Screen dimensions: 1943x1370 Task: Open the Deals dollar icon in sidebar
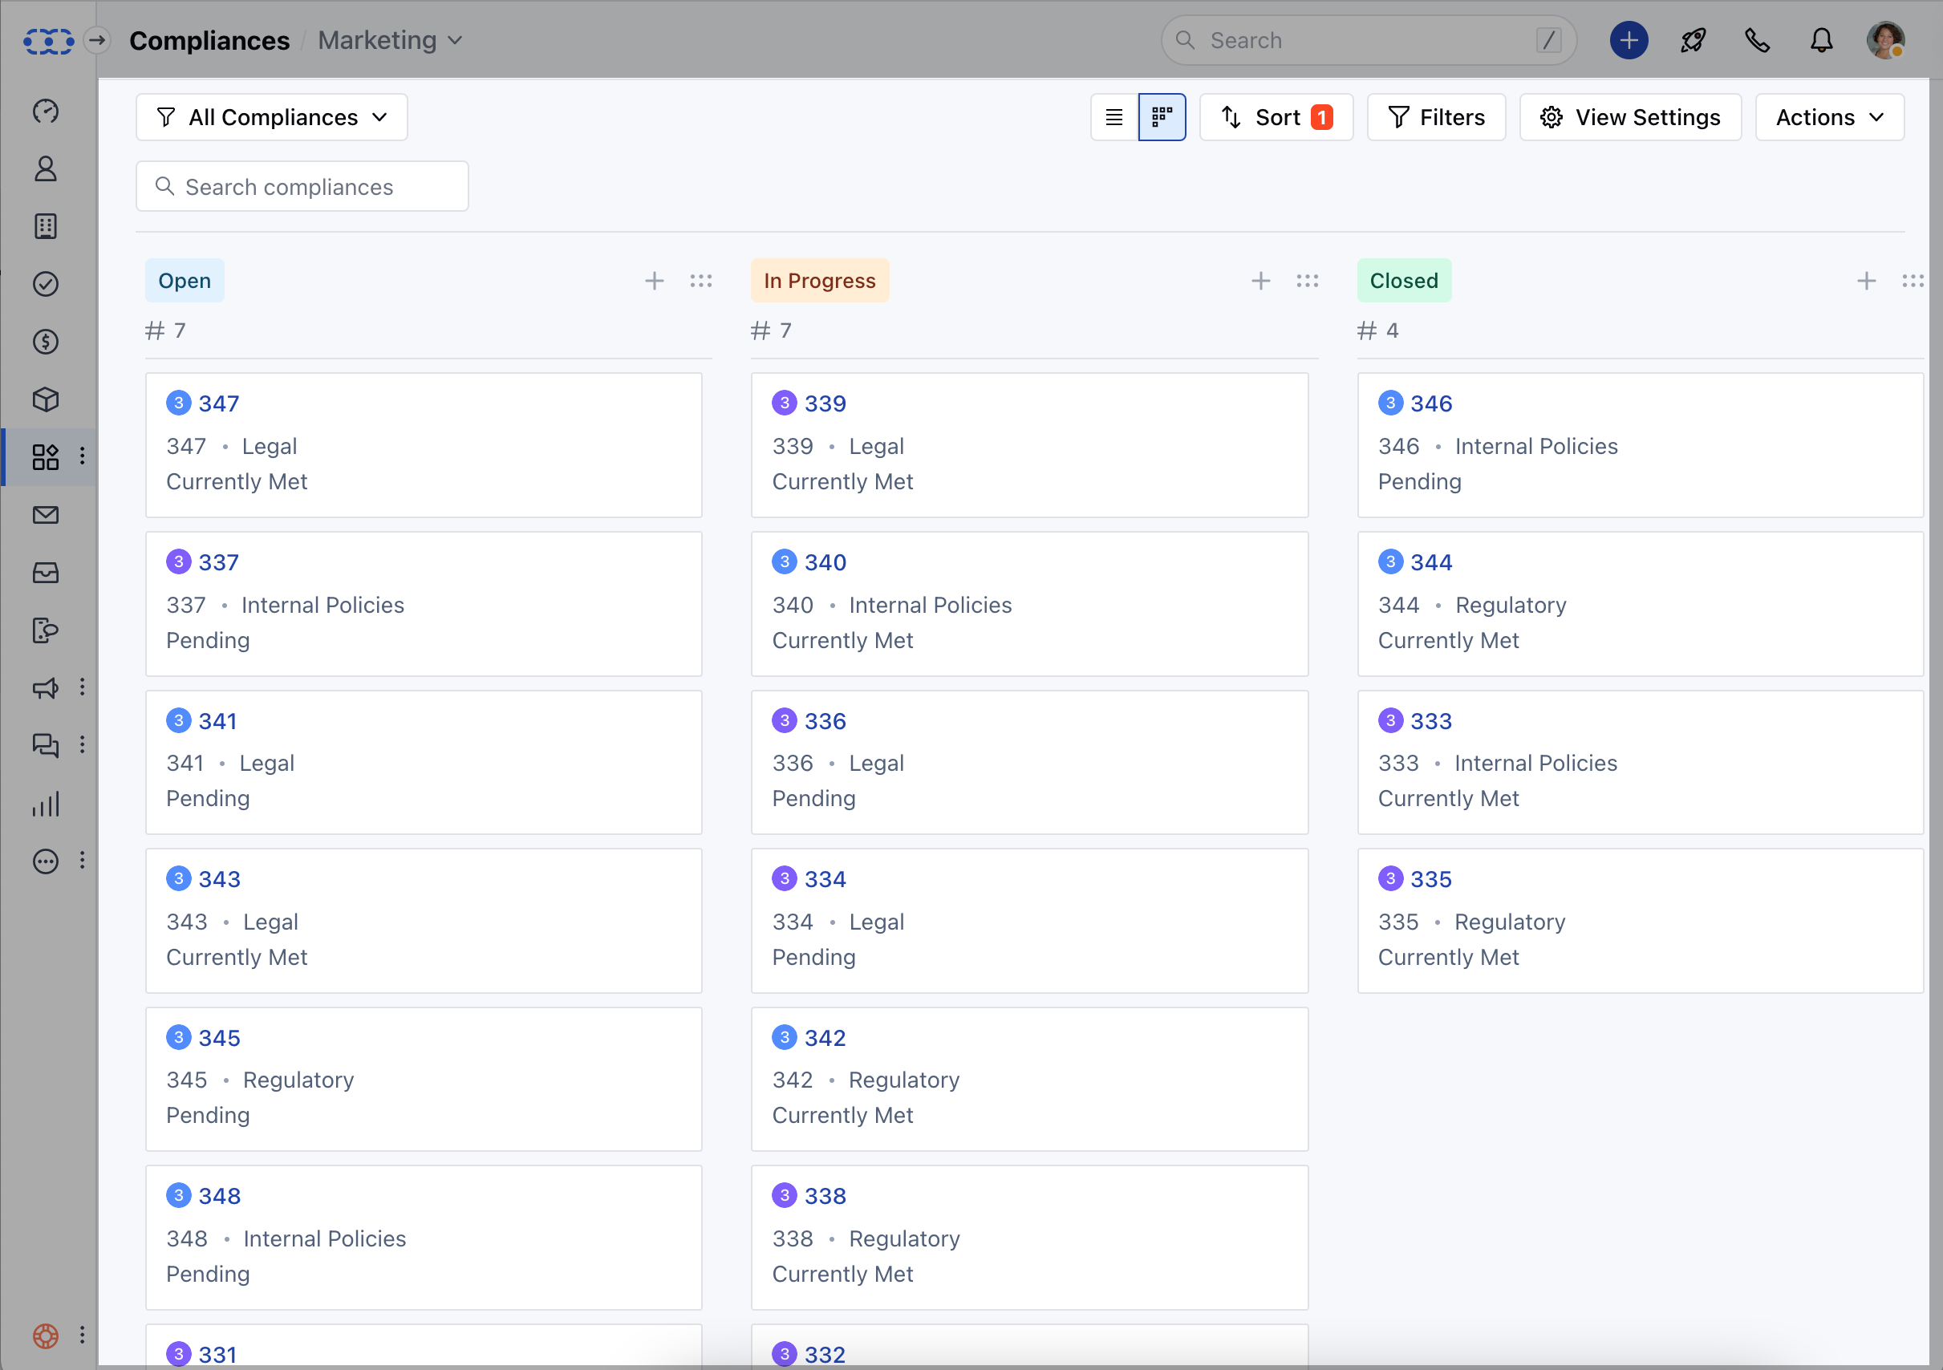click(46, 341)
